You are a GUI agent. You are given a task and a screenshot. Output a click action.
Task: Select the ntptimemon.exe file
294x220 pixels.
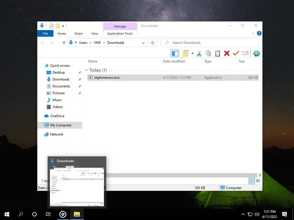pos(173,77)
